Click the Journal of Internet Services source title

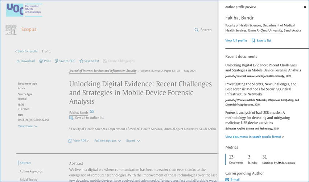(103, 71)
